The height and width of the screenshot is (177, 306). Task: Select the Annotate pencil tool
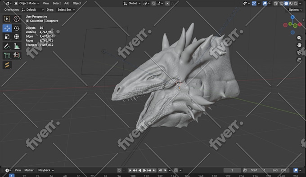pos(7,46)
